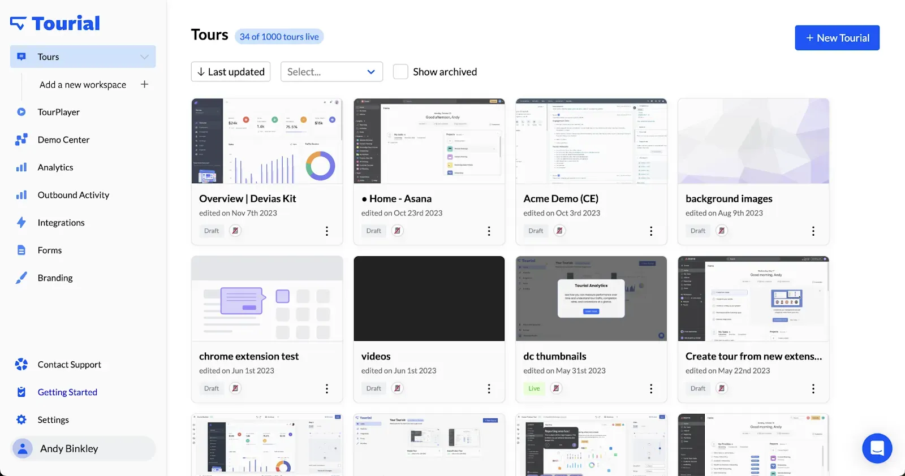
Task: Click the Tours page heading
Action: pyautogui.click(x=209, y=35)
